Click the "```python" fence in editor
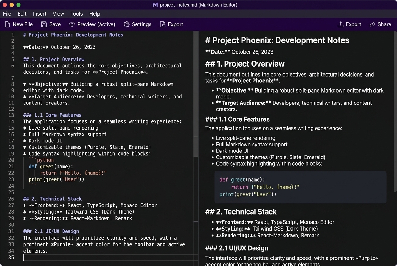 coord(41,160)
